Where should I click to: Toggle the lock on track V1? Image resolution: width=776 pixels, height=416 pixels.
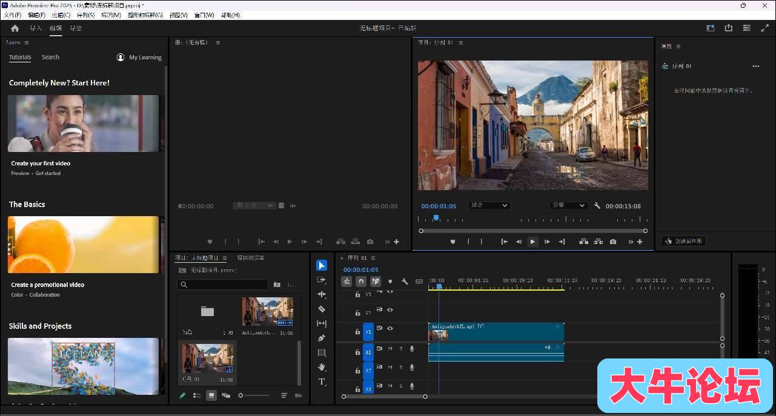click(x=357, y=331)
